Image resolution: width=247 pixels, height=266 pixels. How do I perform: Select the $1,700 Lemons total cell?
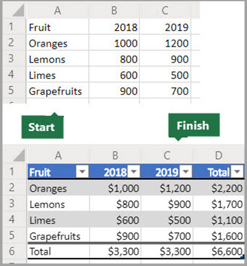point(218,204)
